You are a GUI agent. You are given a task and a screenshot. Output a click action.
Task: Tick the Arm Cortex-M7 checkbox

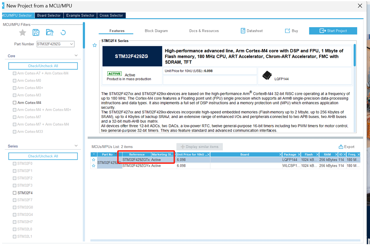point(14,117)
